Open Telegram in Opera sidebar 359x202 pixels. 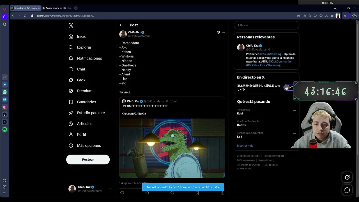(5, 100)
